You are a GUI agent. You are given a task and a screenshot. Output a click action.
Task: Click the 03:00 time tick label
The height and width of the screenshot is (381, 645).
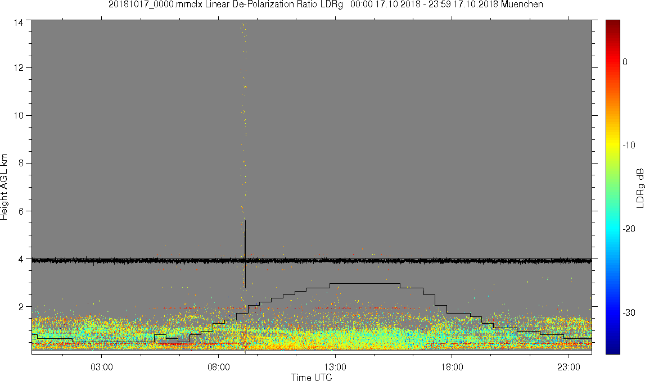(102, 367)
